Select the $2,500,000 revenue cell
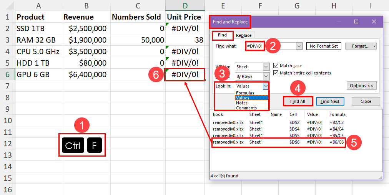 point(86,28)
